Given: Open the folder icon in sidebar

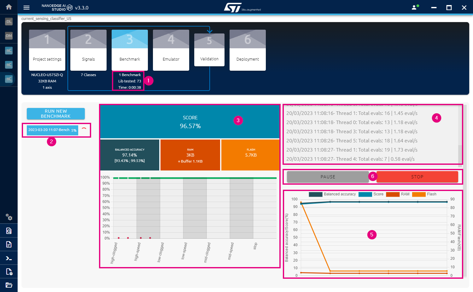Looking at the screenshot, I should 9,285.
